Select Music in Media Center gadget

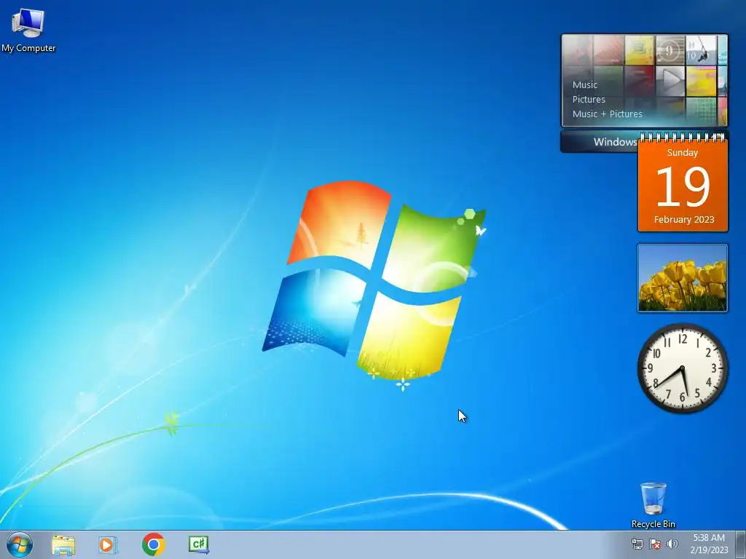[x=585, y=85]
